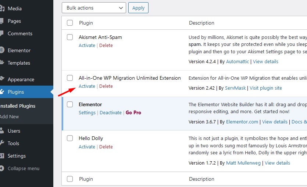The width and height of the screenshot is (307, 187).
Task: Check the Elementor plugin checkbox
Action: [70, 104]
